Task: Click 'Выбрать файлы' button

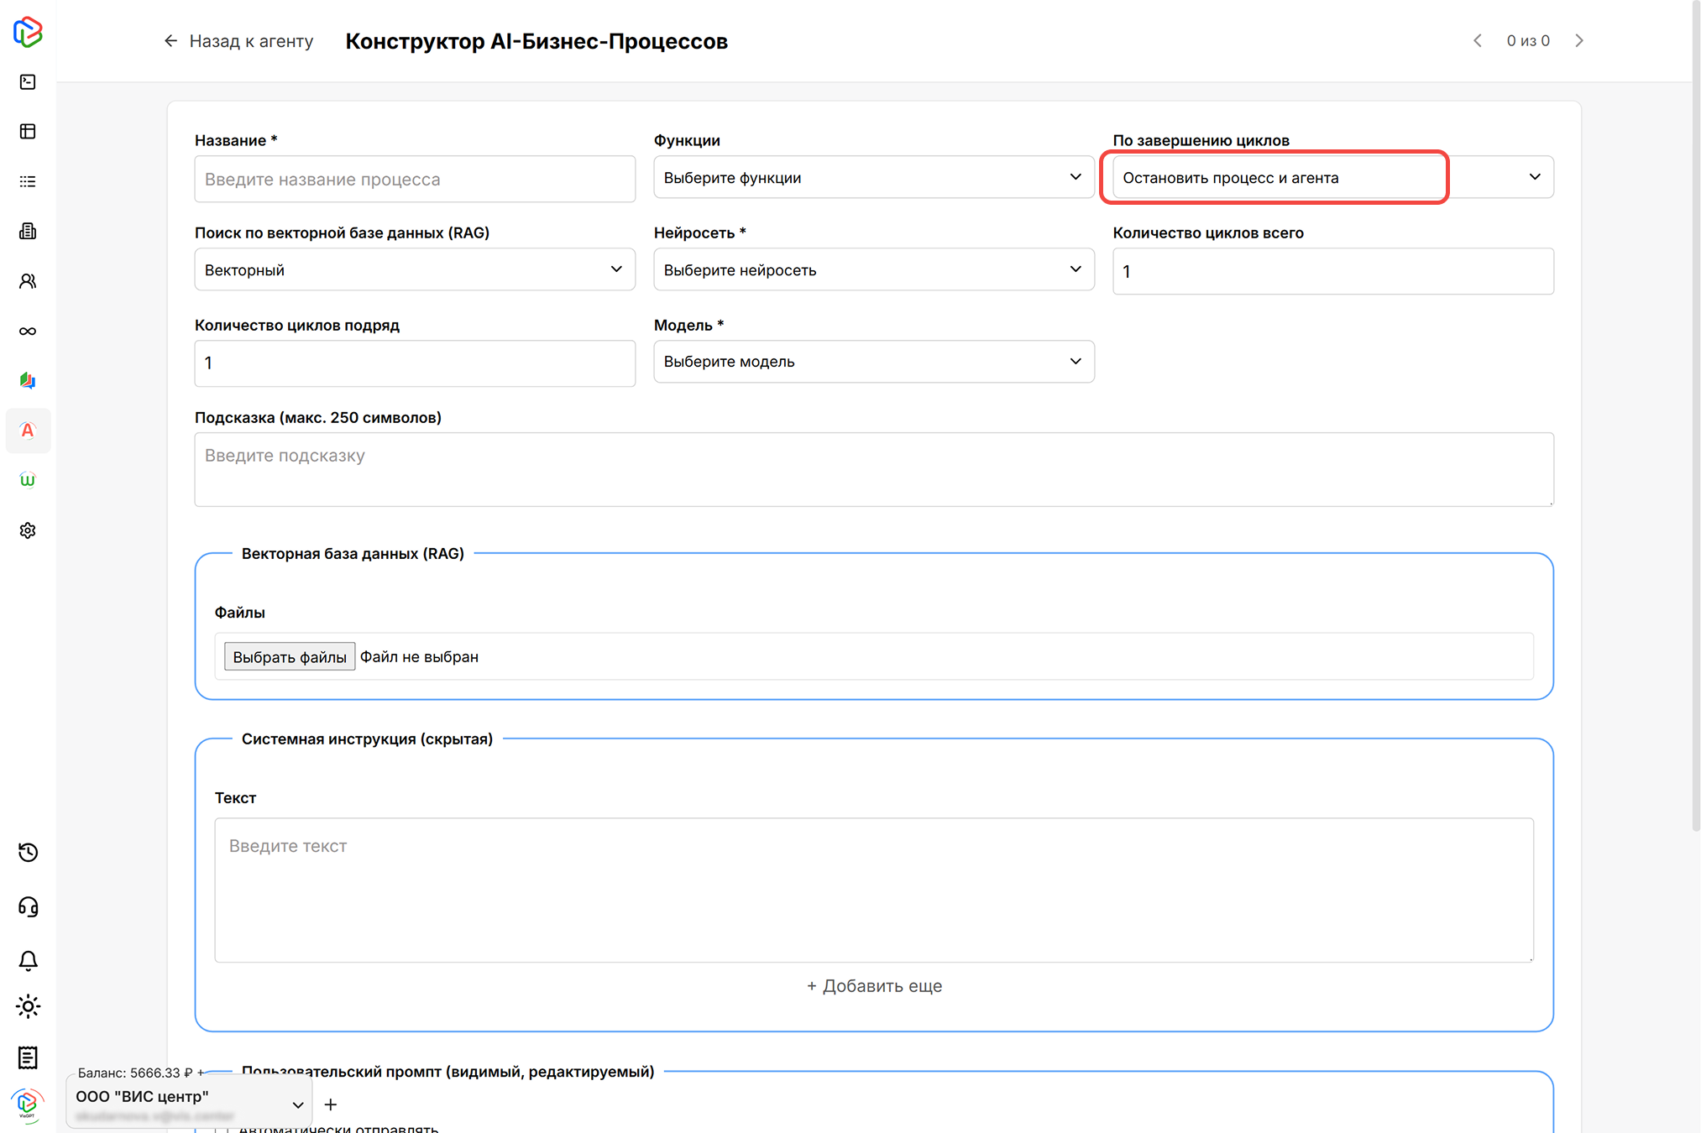Action: [289, 656]
